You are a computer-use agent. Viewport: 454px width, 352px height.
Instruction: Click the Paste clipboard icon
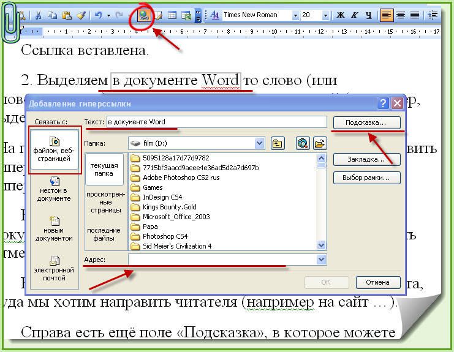pyautogui.click(x=67, y=15)
